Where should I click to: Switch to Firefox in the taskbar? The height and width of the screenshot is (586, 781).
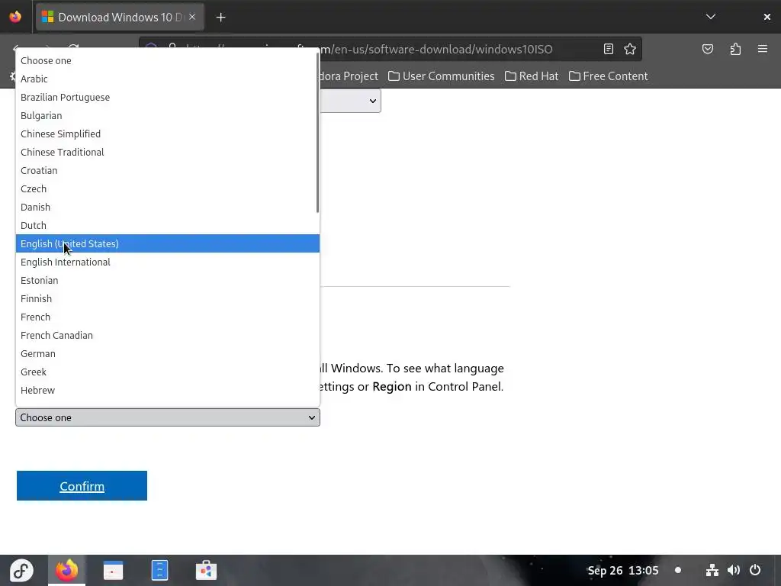pos(67,571)
